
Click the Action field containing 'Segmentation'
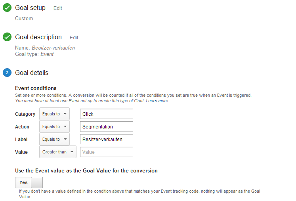[106, 126]
